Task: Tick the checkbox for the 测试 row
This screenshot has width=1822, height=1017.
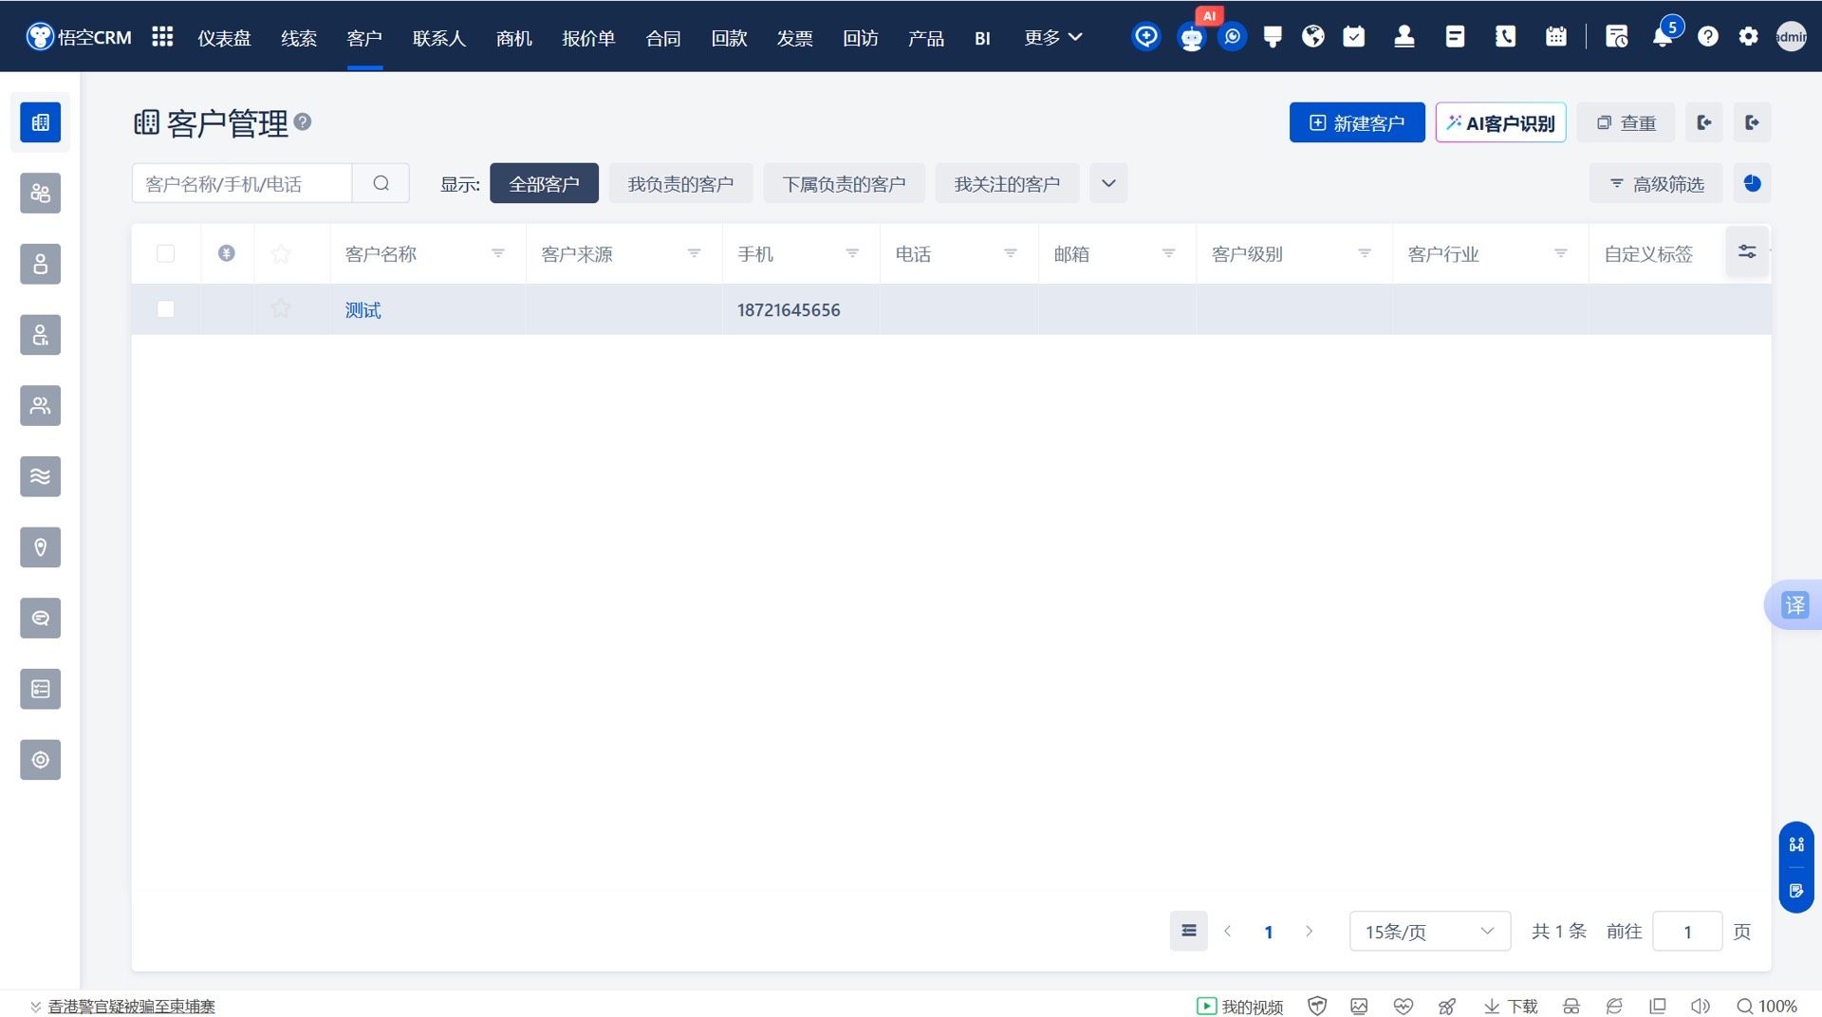Action: click(x=165, y=309)
